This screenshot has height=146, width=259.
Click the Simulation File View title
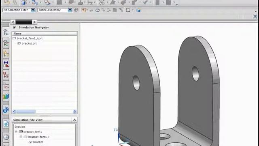click(28, 120)
